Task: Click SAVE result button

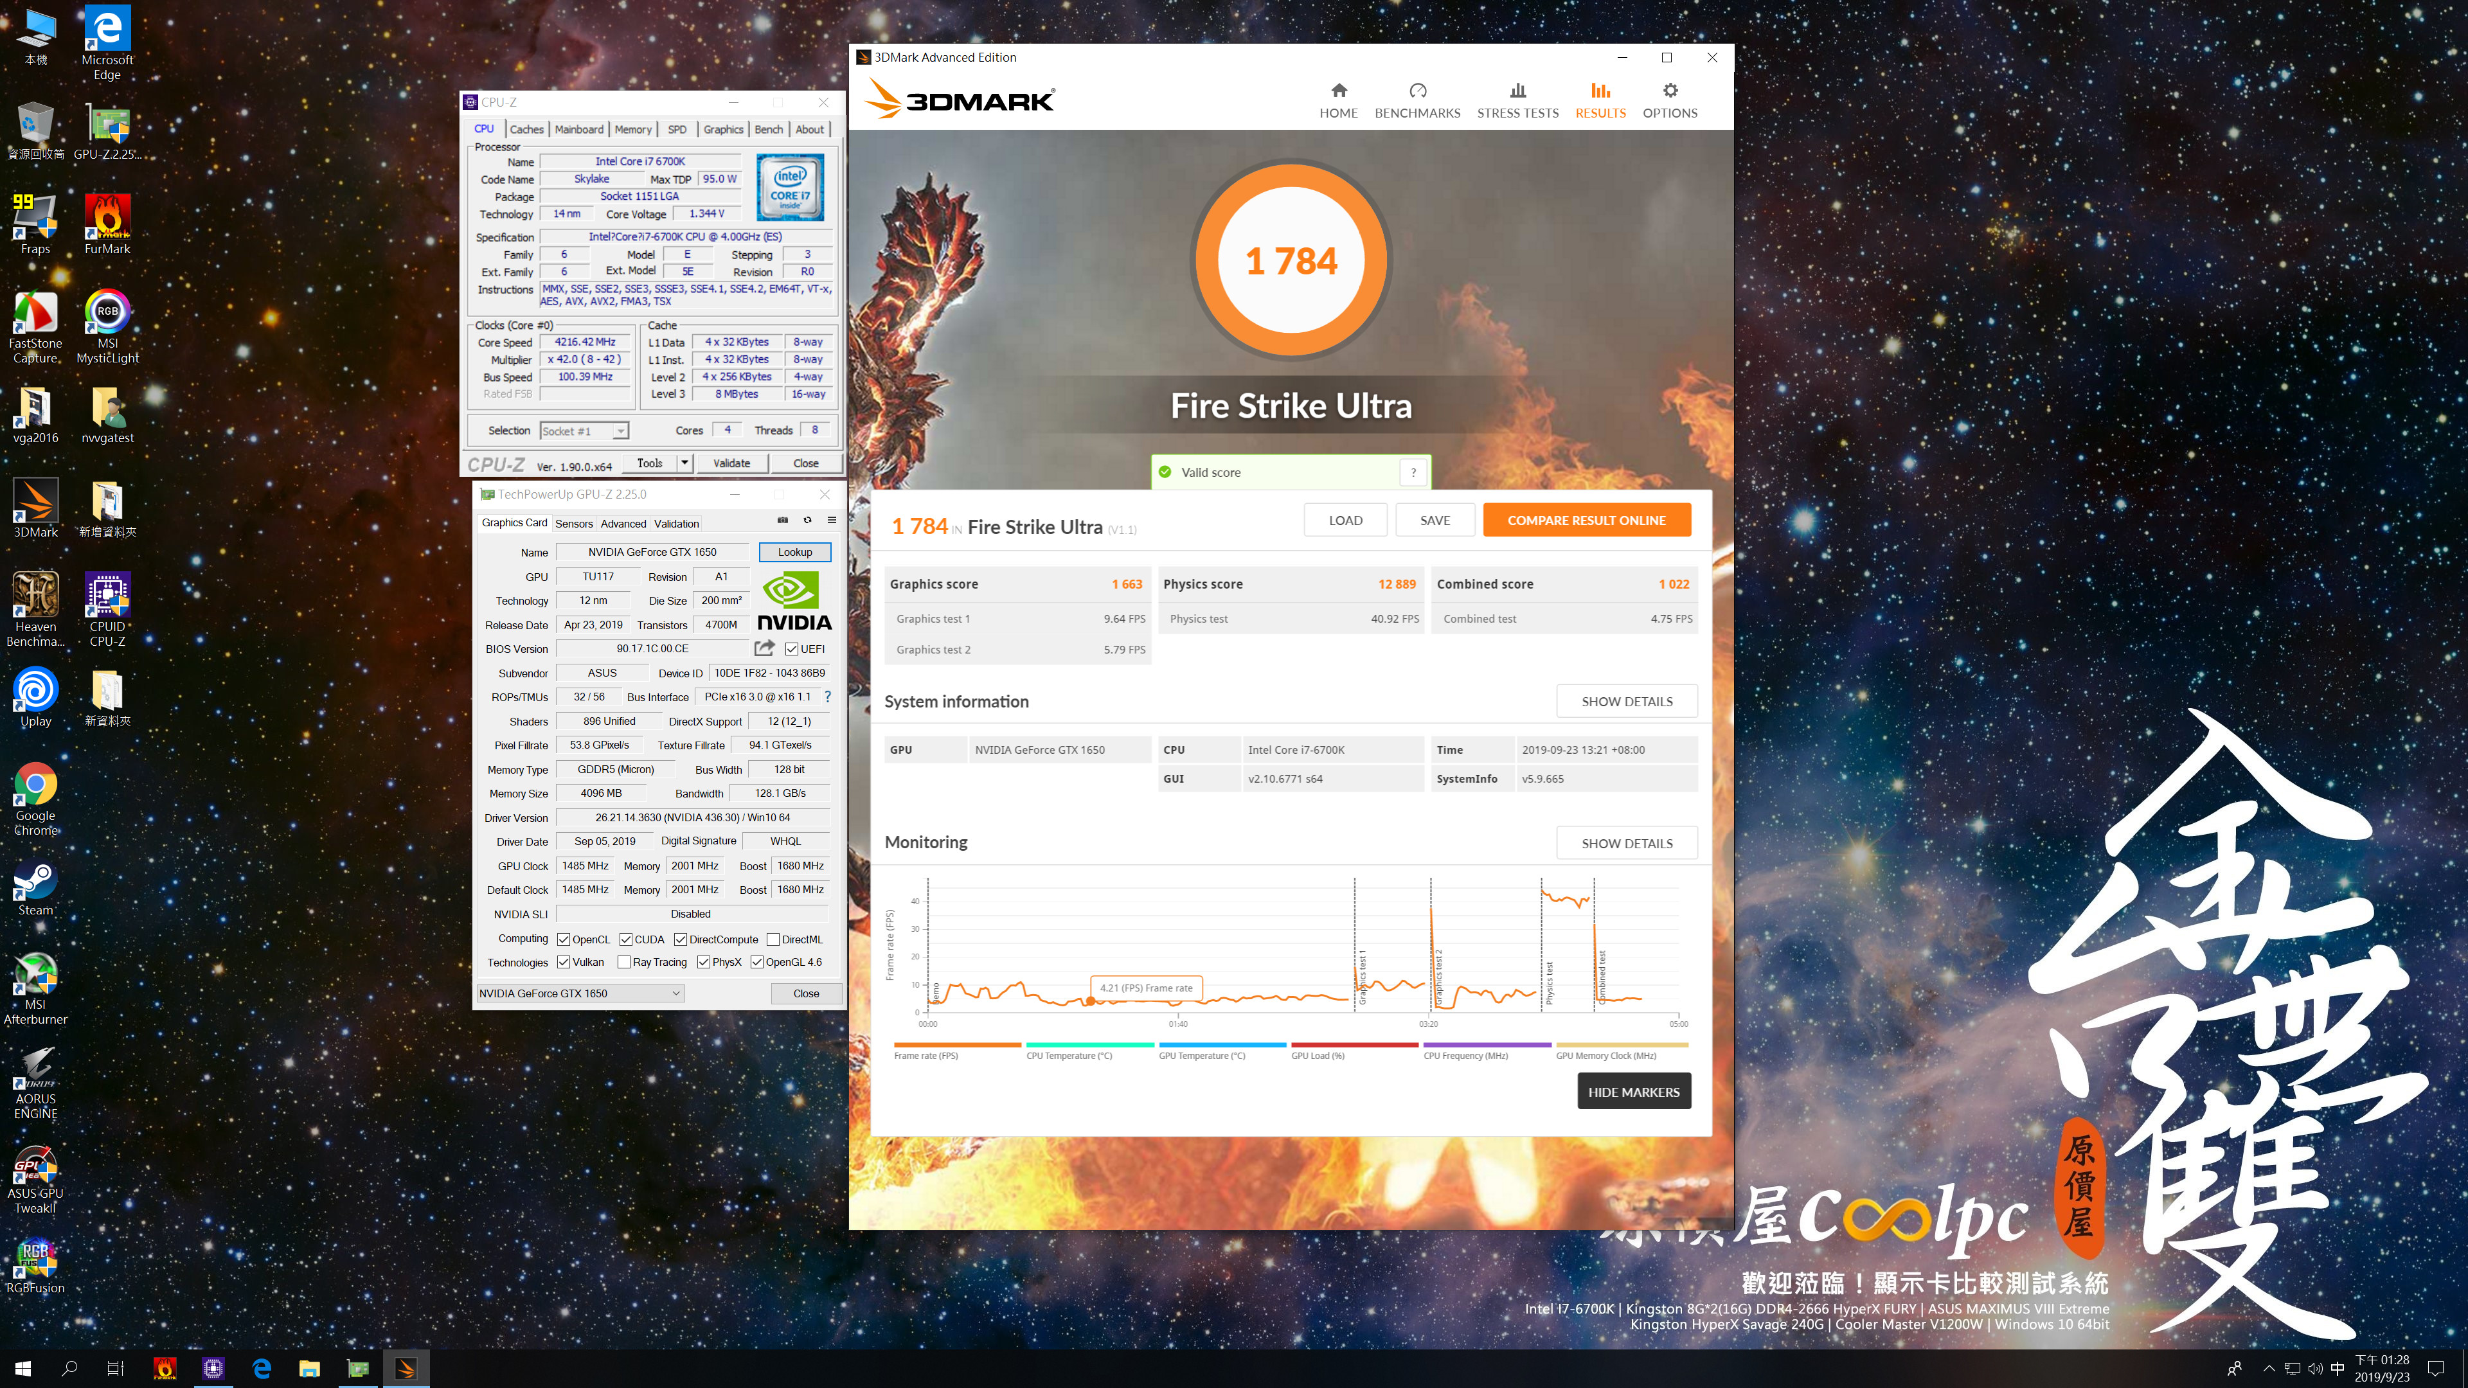Action: tap(1435, 520)
